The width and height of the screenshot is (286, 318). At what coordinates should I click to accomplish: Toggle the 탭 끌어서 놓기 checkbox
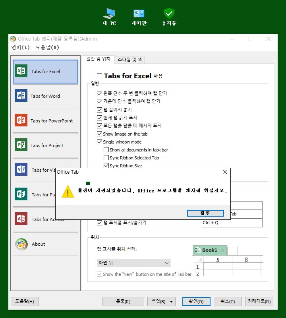(x=99, y=110)
